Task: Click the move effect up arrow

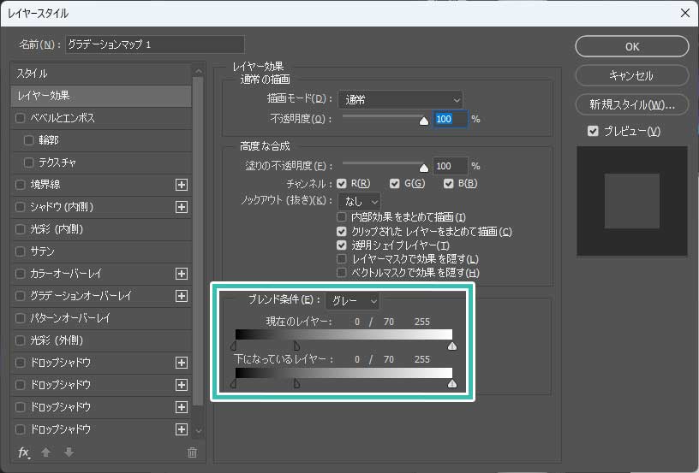Action: (45, 452)
